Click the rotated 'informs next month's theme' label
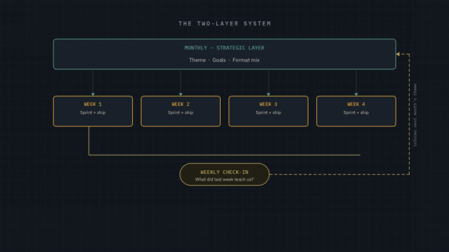449x252 pixels. click(415, 115)
